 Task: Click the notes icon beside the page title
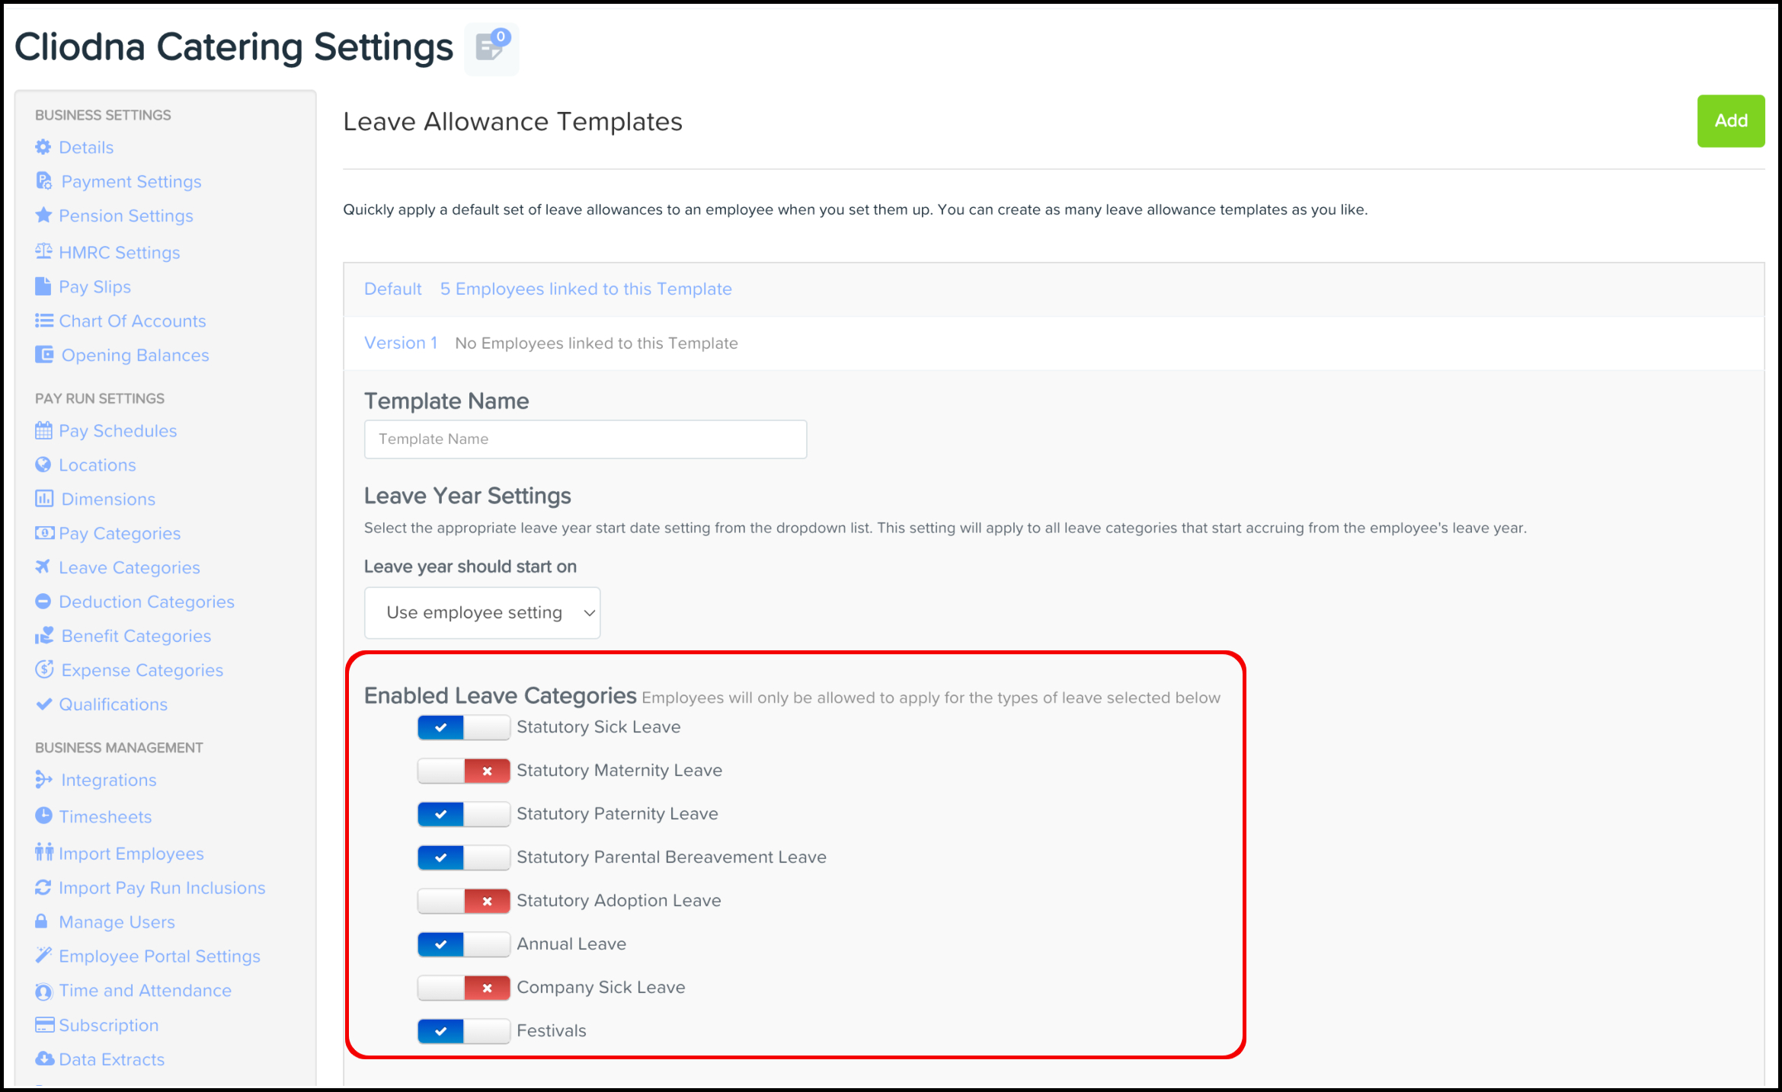click(x=491, y=48)
